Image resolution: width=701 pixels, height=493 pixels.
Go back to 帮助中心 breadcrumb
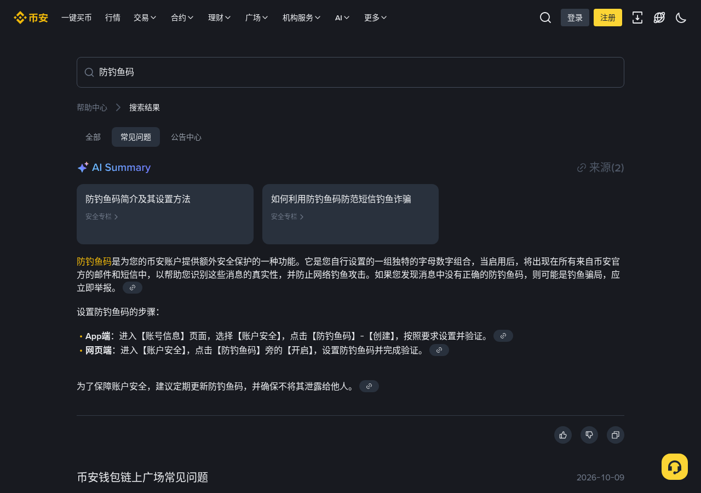92,107
